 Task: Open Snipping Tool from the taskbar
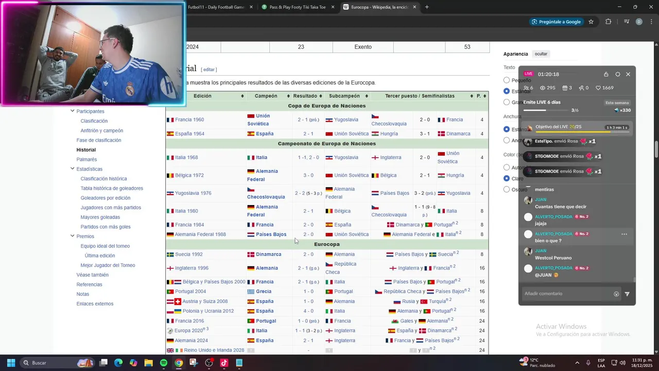[x=194, y=363]
